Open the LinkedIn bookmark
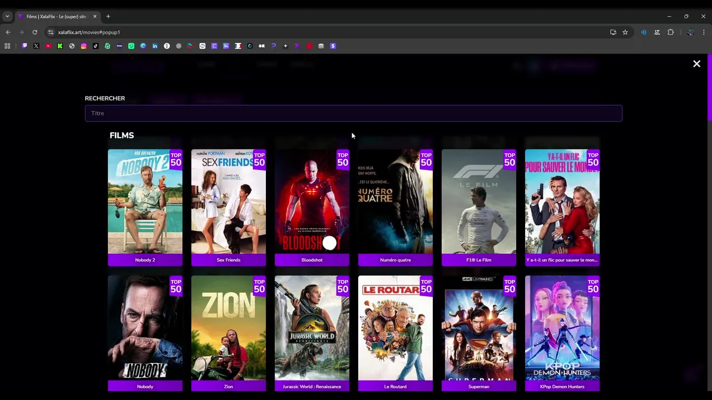This screenshot has height=400, width=712. [x=155, y=46]
